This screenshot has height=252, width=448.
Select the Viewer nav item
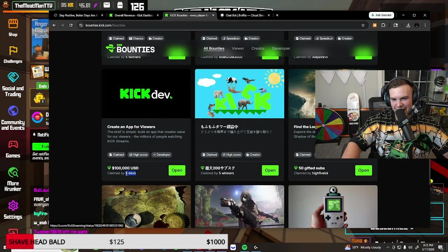pos(238,48)
